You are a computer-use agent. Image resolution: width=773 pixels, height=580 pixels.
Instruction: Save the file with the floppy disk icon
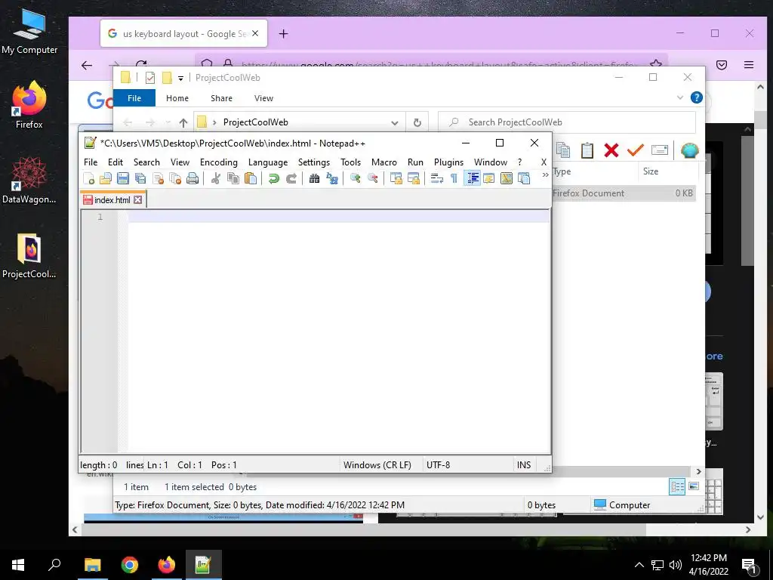tap(123, 178)
